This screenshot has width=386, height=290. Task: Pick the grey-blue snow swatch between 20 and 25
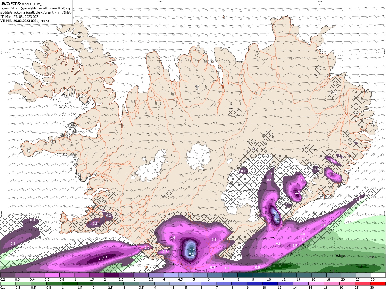[348, 275]
